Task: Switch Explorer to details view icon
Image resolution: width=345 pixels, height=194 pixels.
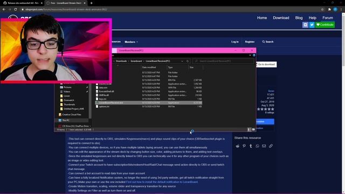Action: pyautogui.click(x=249, y=129)
